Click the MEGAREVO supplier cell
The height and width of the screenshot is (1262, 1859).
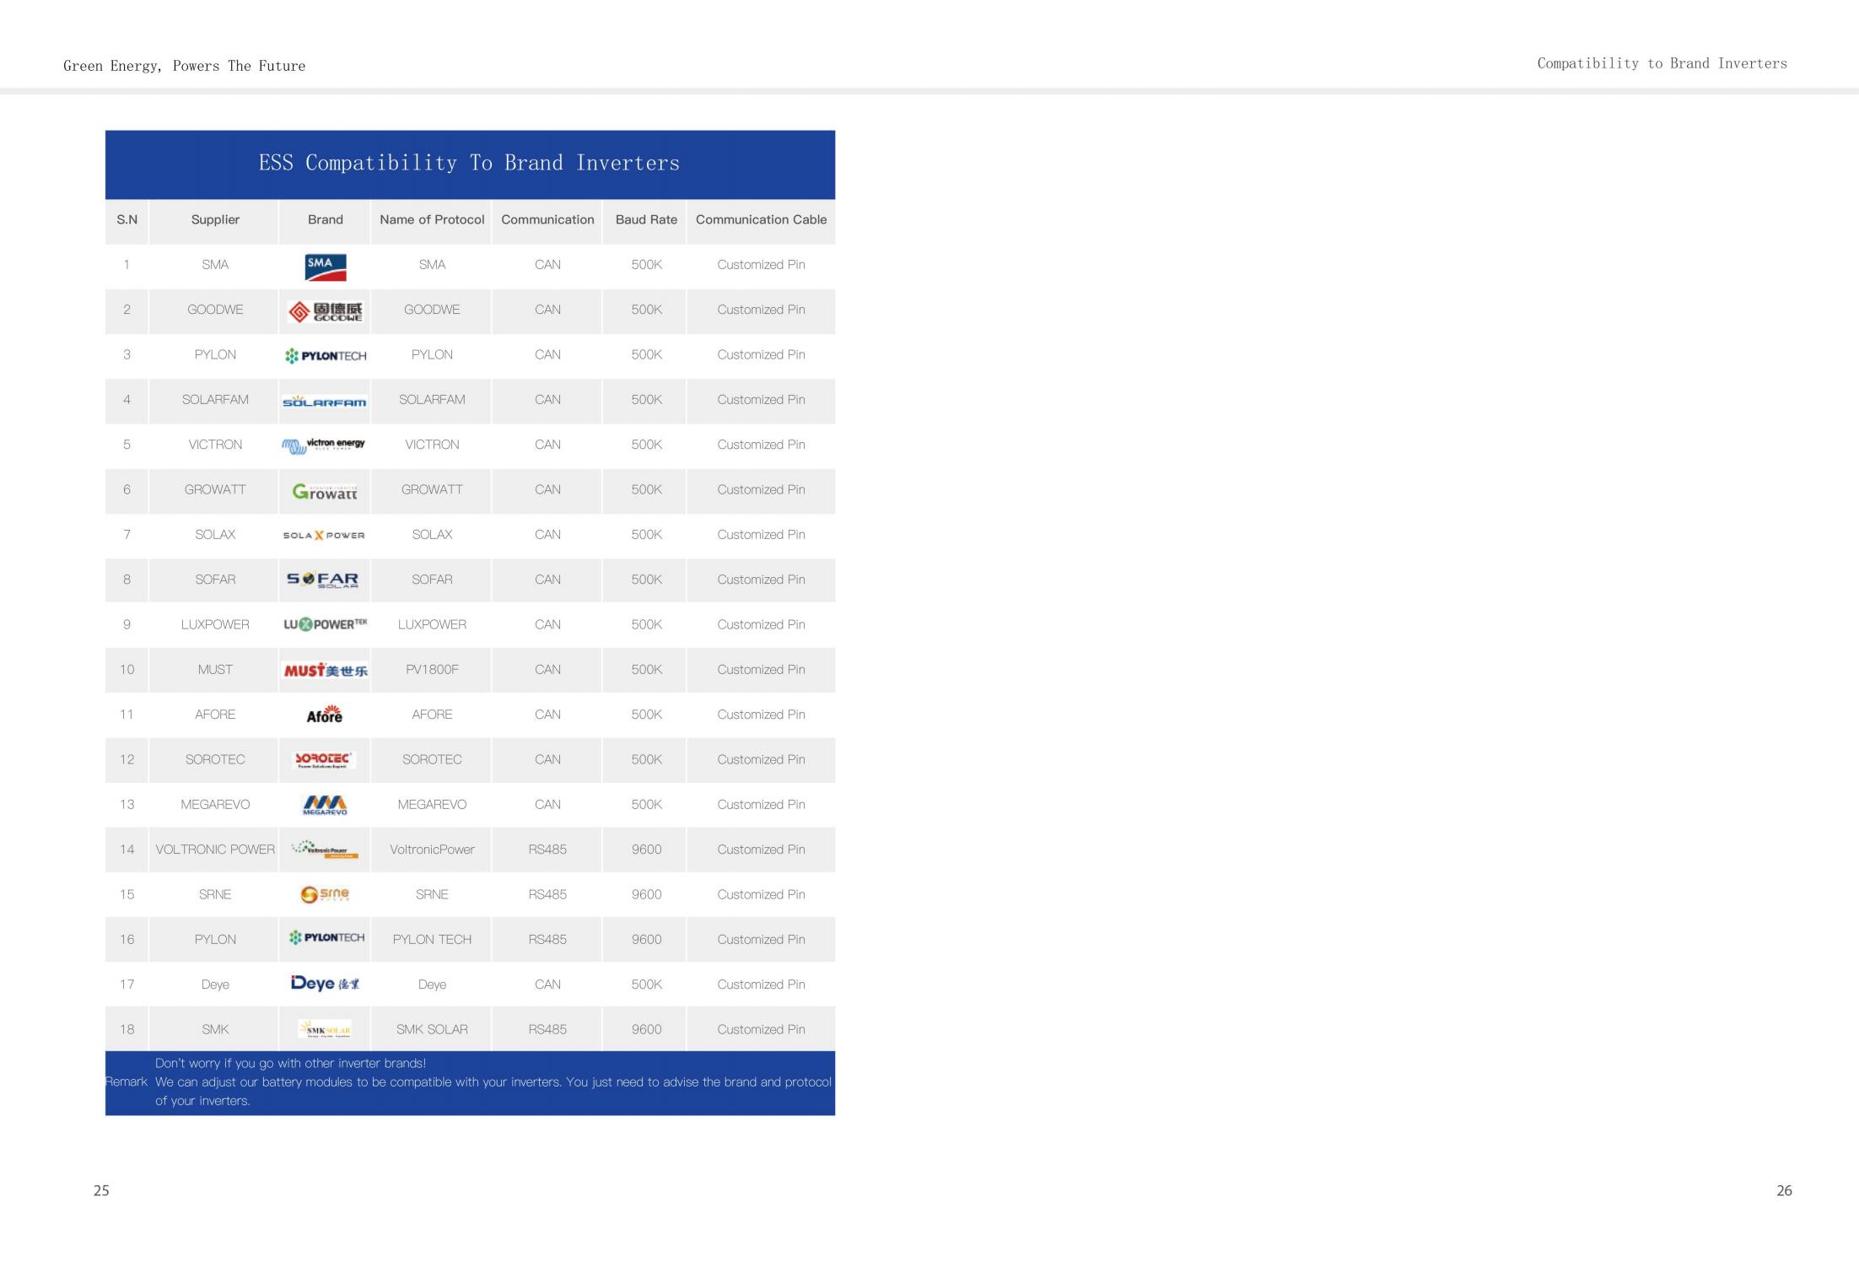(x=215, y=805)
